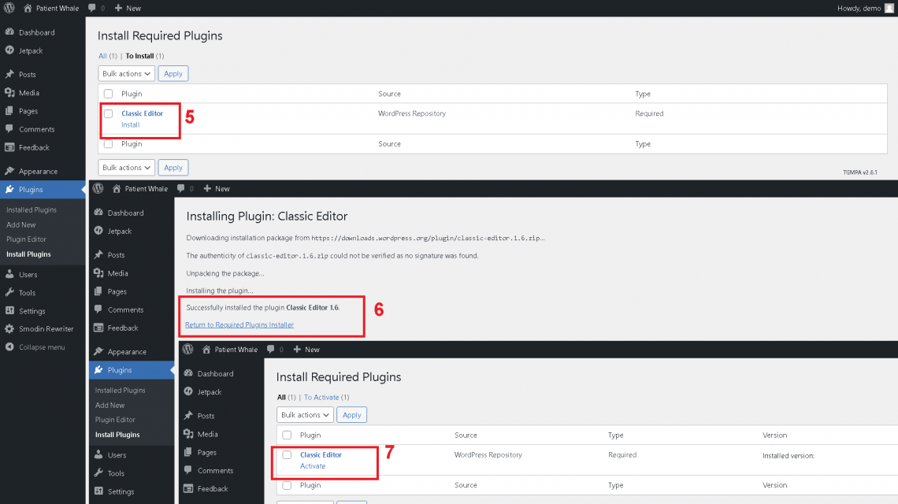898x504 pixels.
Task: Click the 'Return to Required Plugins Installer' link
Action: click(239, 324)
